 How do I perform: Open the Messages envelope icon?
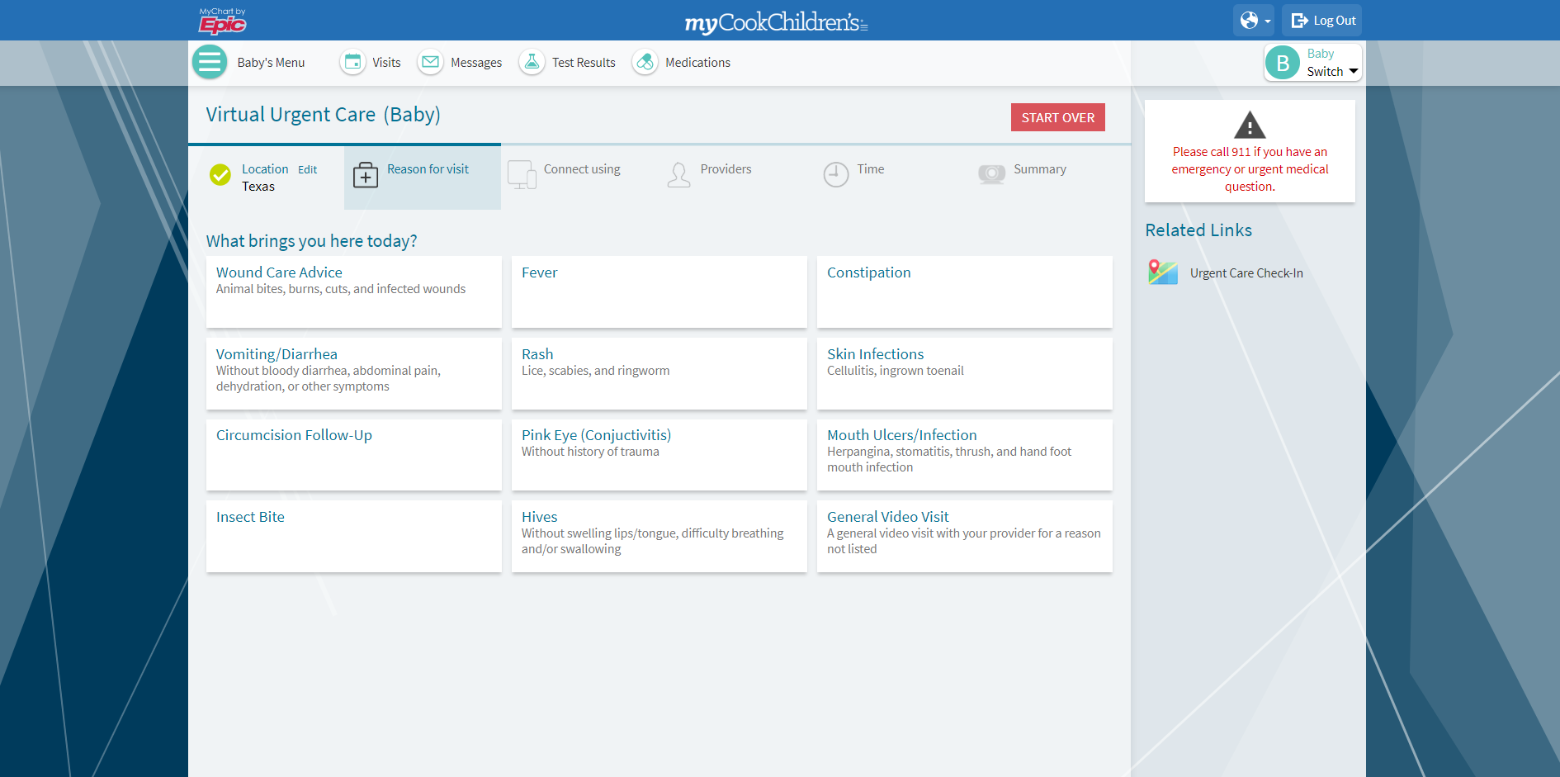[430, 63]
